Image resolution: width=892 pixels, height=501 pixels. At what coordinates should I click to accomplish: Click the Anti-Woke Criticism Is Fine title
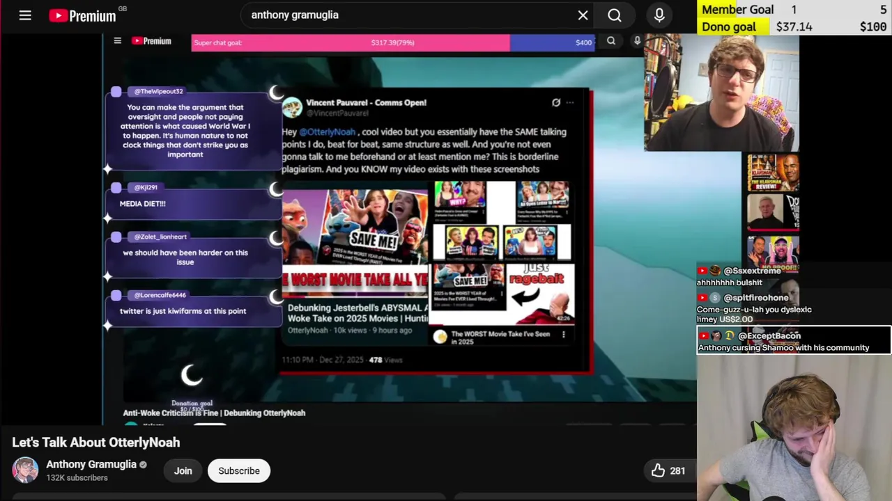coord(214,413)
